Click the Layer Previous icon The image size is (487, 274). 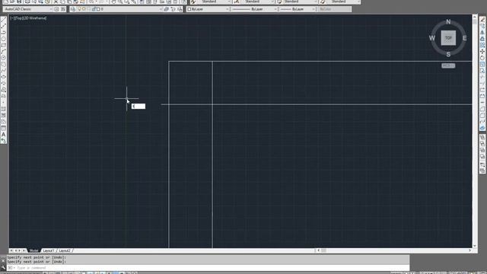[173, 9]
